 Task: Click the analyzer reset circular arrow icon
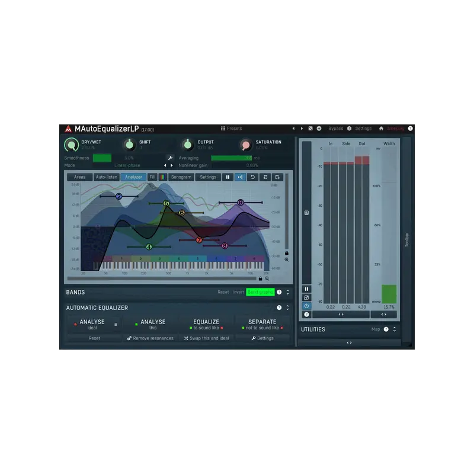coord(253,177)
